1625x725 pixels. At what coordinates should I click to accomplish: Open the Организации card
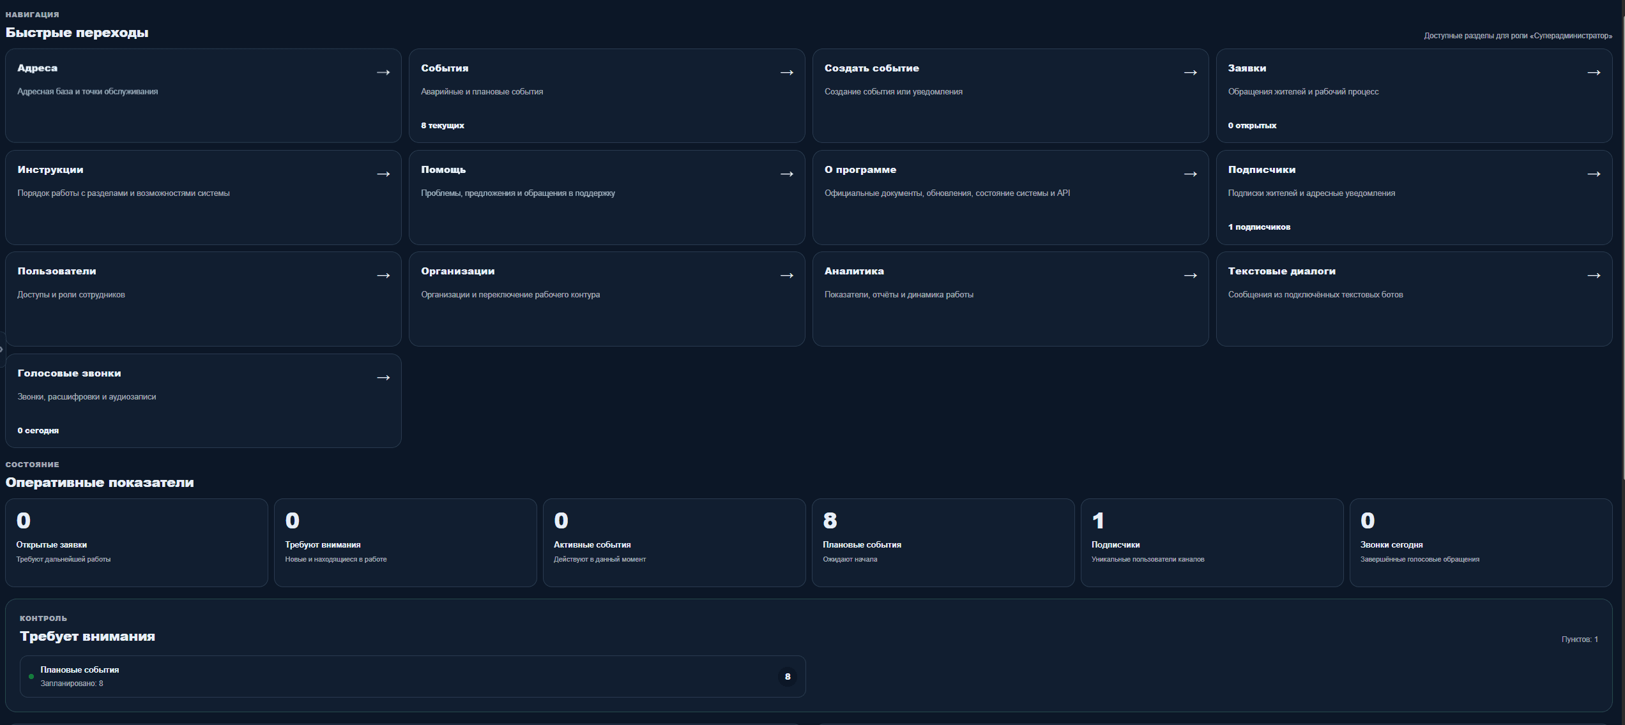(607, 299)
